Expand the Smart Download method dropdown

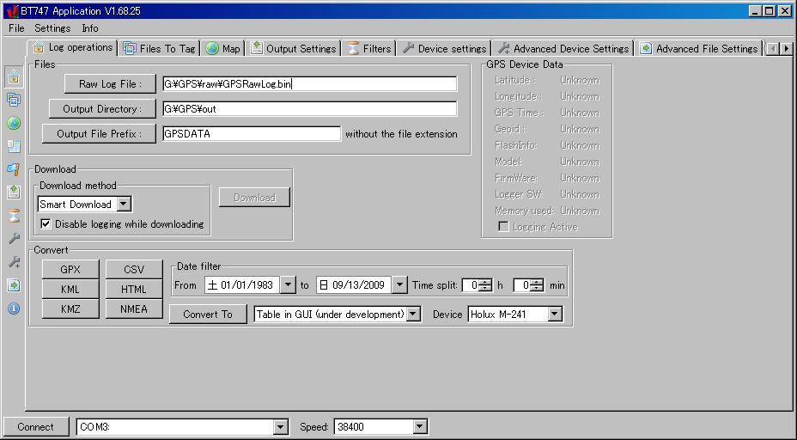[124, 205]
